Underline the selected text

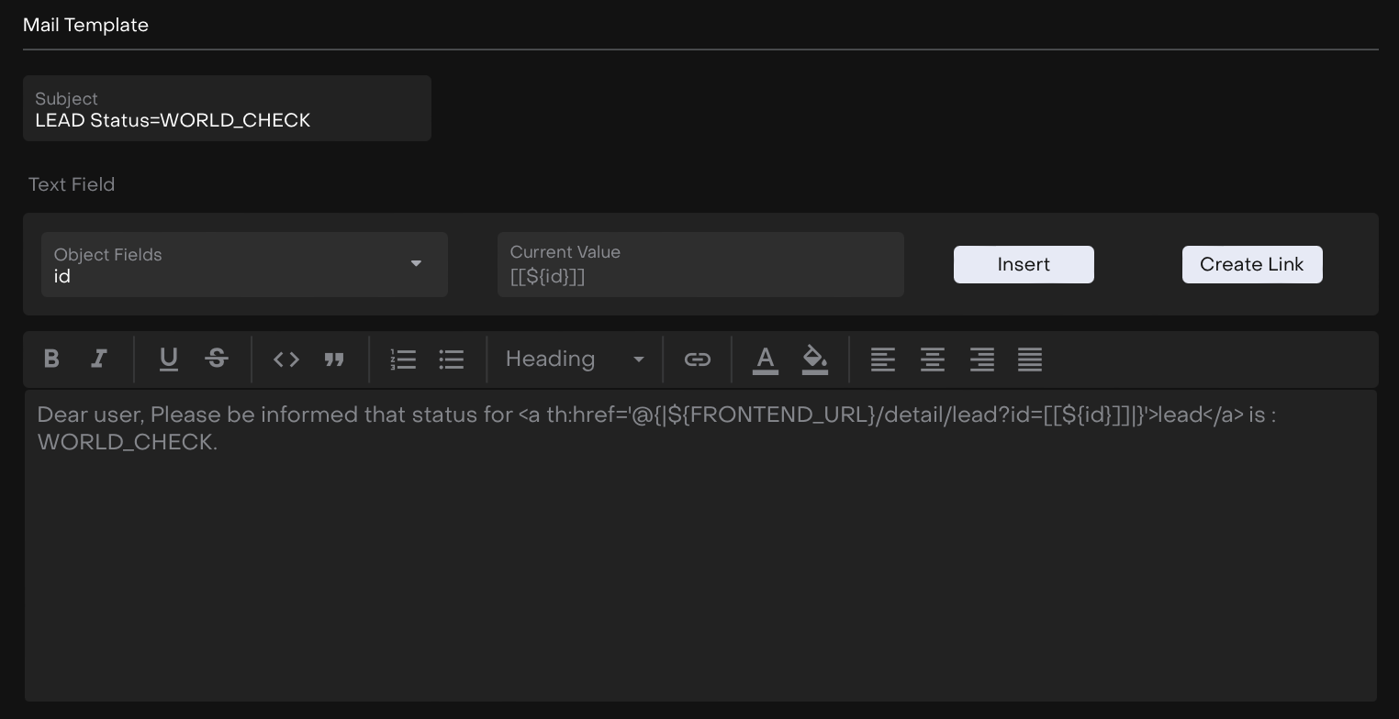pyautogui.click(x=169, y=359)
